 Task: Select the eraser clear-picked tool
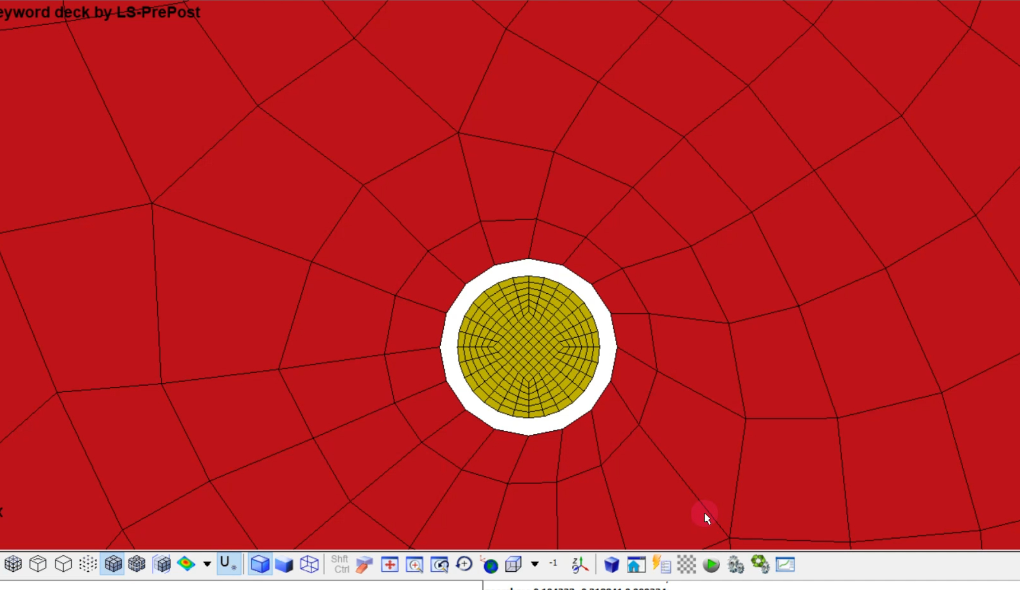(x=365, y=564)
